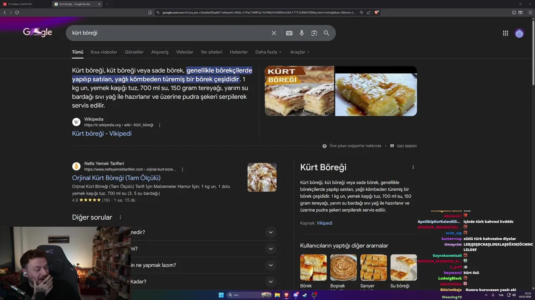Click the TUR keyboard language indicator
Screen dimensions: 535x300
pos(501,295)
